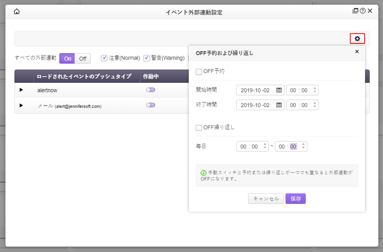Click the 保存 button

[x=296, y=198]
